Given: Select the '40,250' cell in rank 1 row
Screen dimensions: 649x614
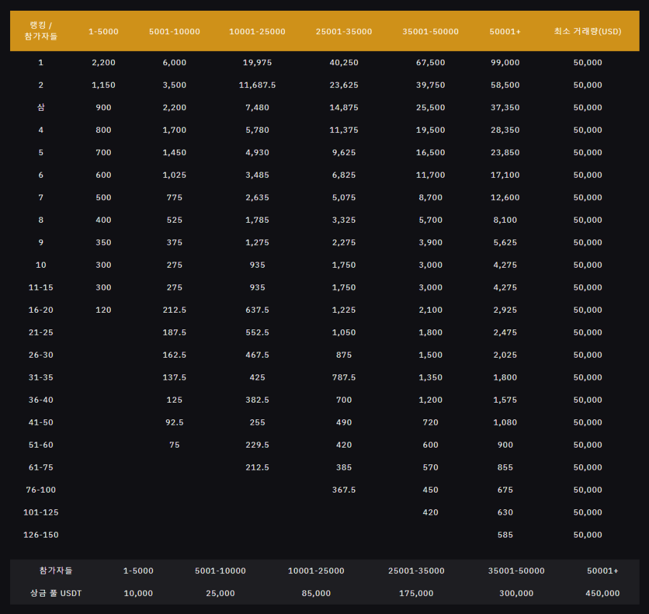Looking at the screenshot, I should (x=343, y=62).
